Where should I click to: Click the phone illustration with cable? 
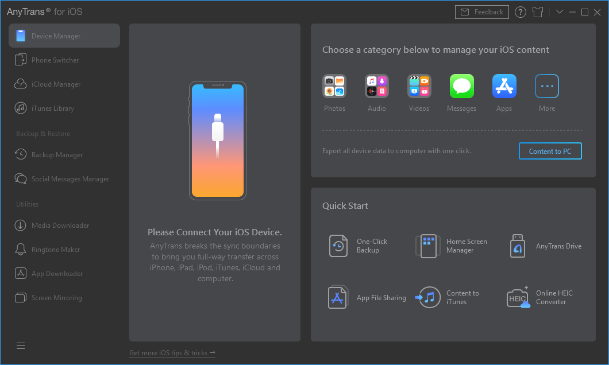(218, 141)
